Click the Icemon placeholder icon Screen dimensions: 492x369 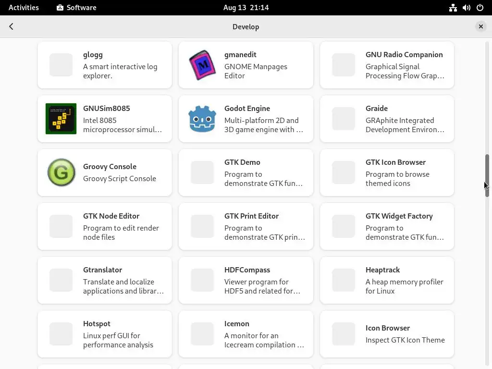202,334
